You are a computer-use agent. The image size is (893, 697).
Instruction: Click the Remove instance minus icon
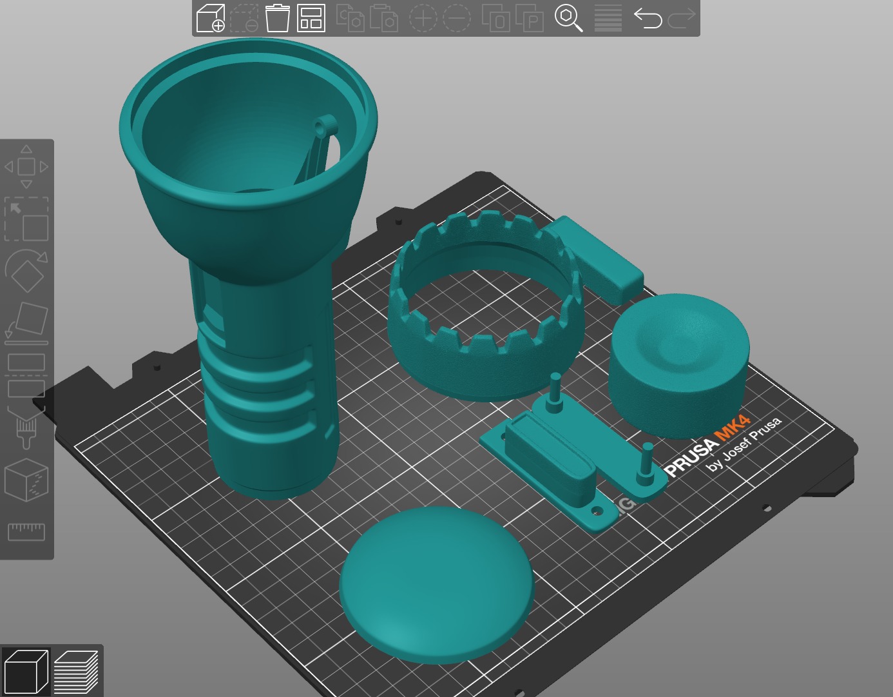point(457,18)
